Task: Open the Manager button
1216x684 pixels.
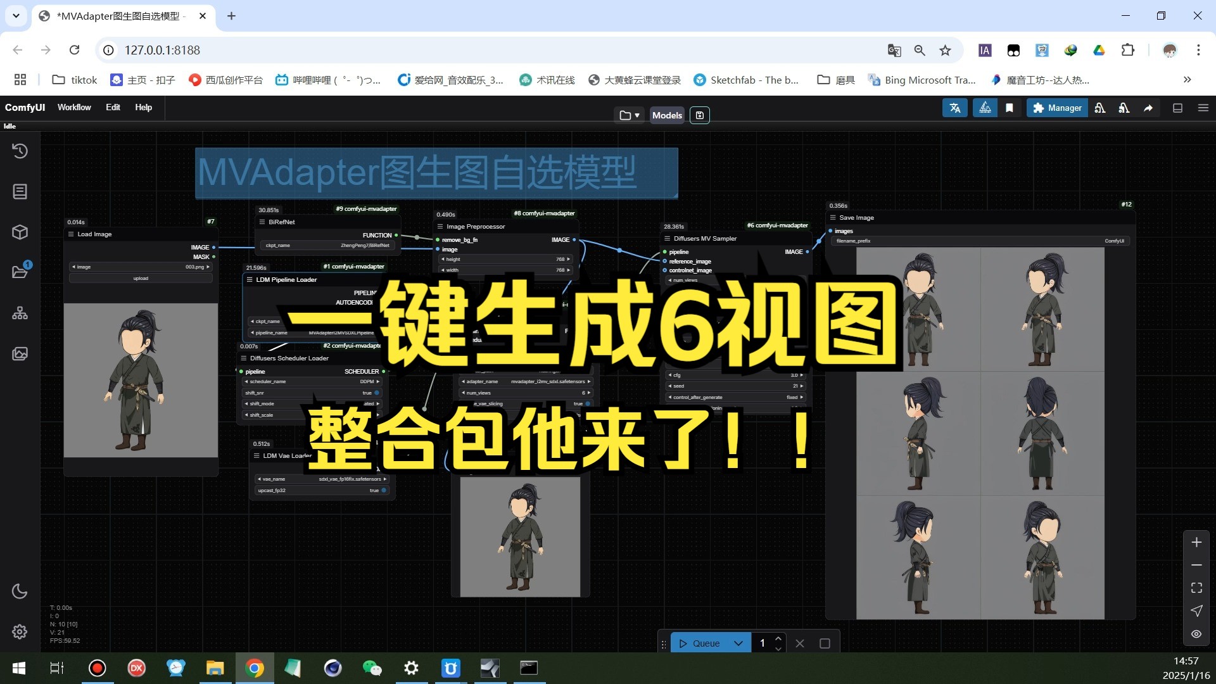Action: [1057, 108]
